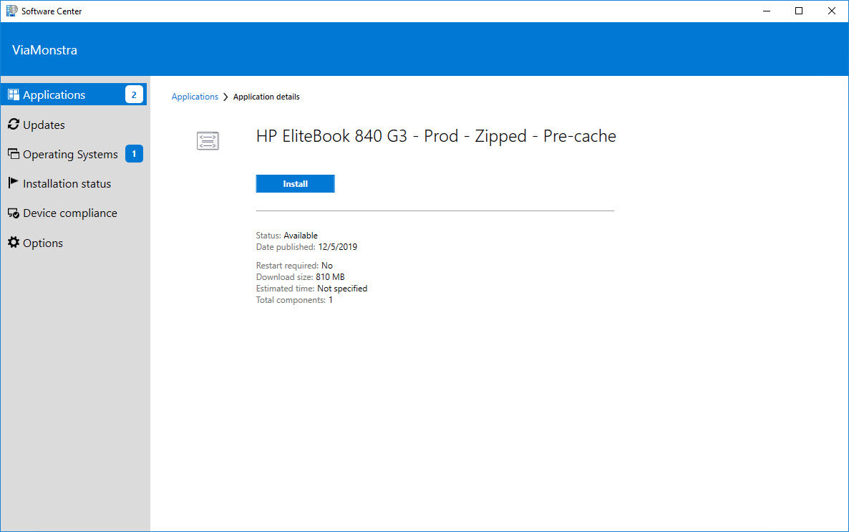Go back via the Applications breadcrumb link
Screen dimensions: 849x532
click(x=195, y=97)
